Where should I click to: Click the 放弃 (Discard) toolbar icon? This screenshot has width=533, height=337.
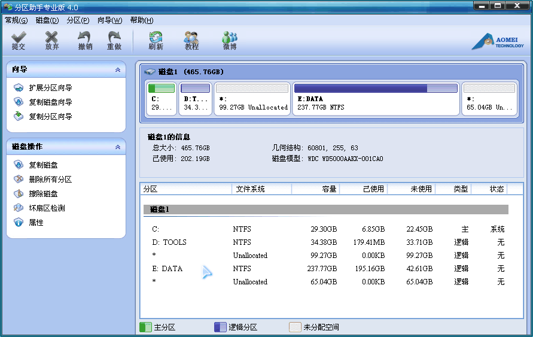(x=52, y=41)
